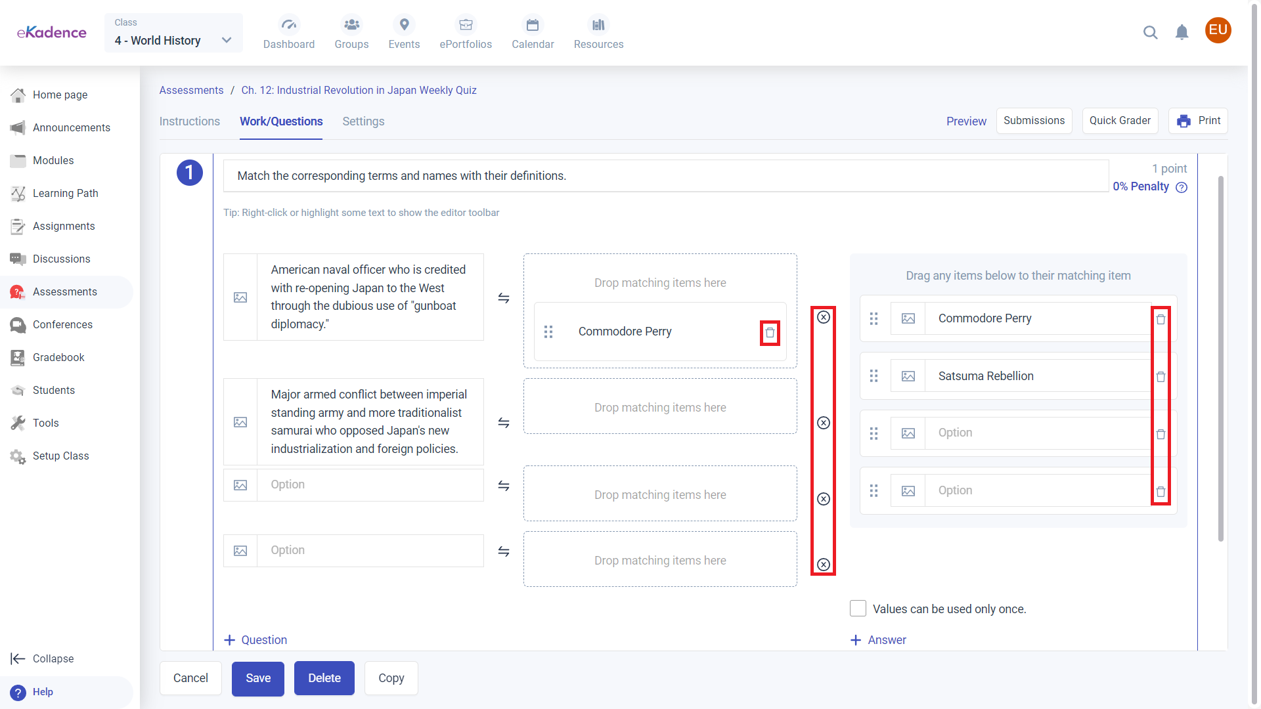Open notifications bell
Image resolution: width=1261 pixels, height=709 pixels.
(x=1182, y=32)
